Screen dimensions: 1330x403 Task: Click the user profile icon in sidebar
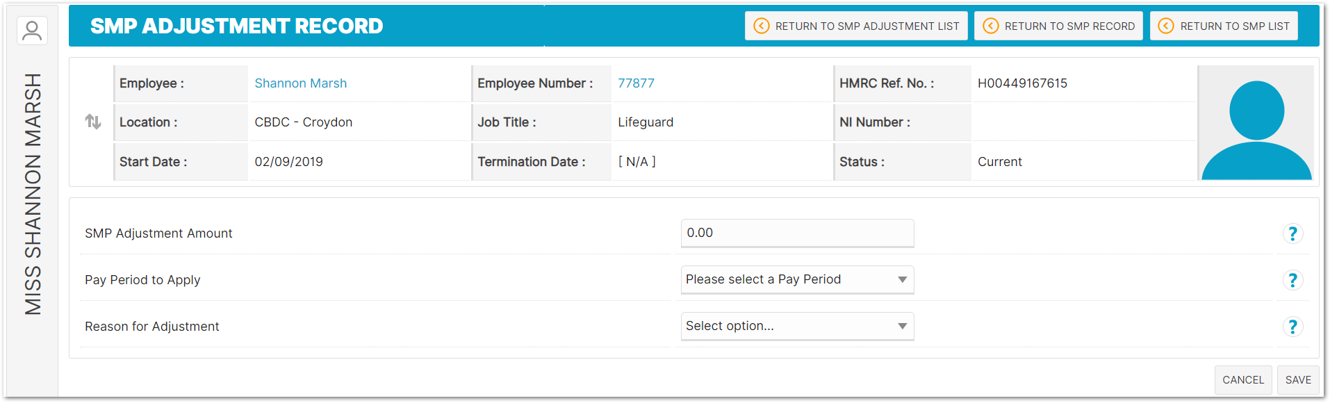pos(32,31)
